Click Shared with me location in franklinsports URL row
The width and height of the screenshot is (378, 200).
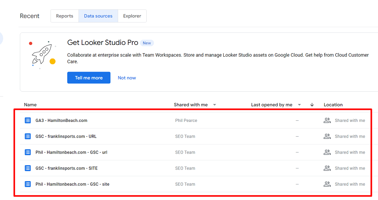(x=350, y=136)
